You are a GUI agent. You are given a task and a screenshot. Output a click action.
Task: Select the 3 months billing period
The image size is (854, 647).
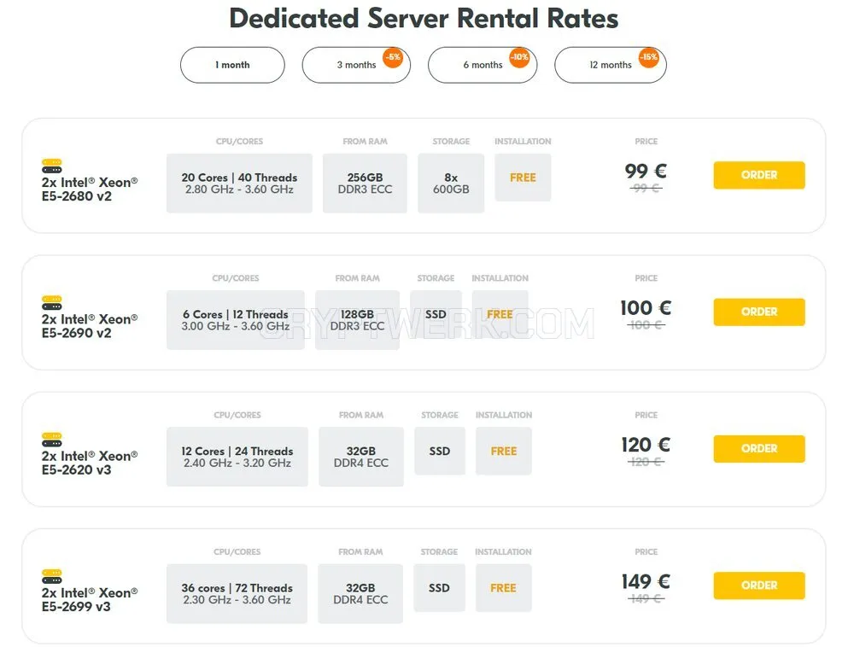pos(356,65)
